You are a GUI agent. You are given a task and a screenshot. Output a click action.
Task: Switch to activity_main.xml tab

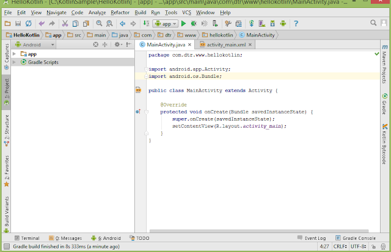[x=226, y=44]
